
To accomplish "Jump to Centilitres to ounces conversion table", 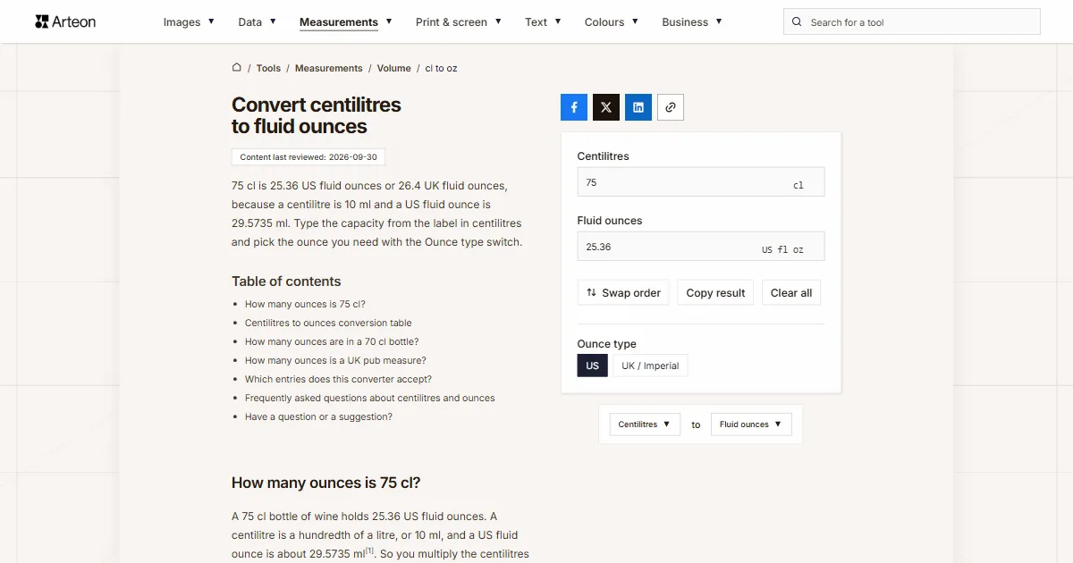I will click(328, 323).
